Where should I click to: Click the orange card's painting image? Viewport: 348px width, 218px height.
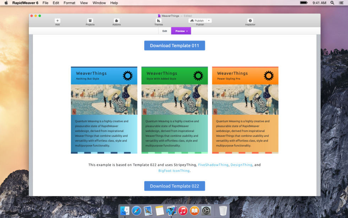(x=245, y=100)
